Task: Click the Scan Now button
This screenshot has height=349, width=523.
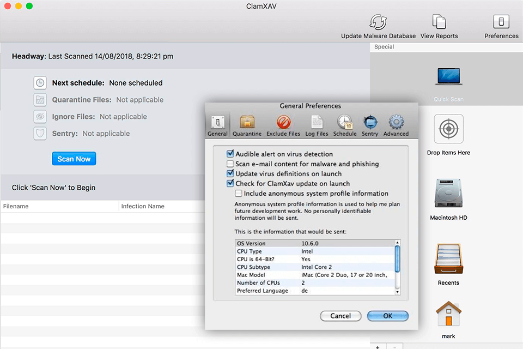Action: tap(74, 159)
